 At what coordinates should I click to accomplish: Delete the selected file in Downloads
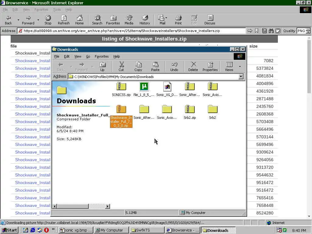click(x=193, y=66)
